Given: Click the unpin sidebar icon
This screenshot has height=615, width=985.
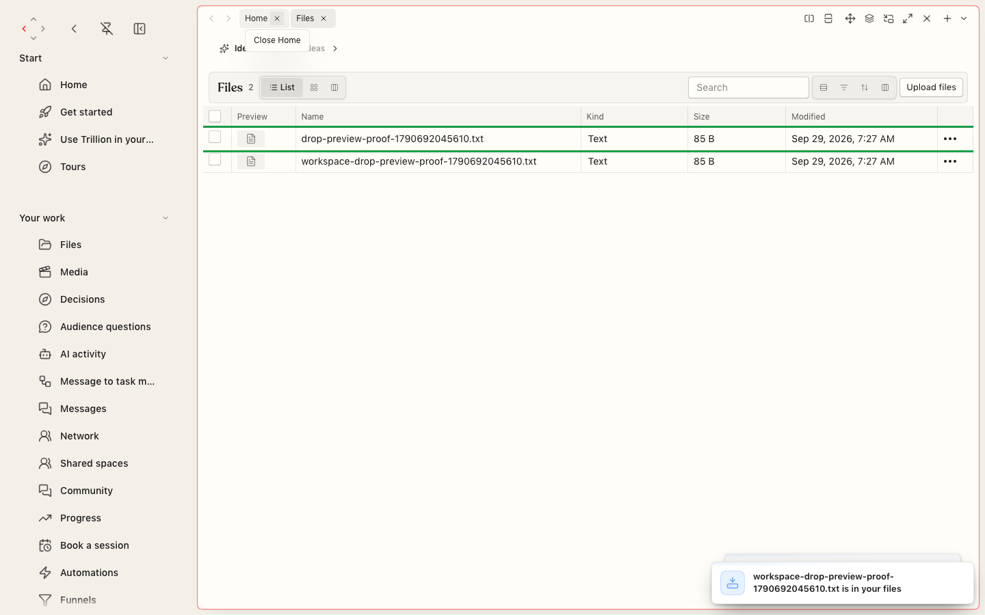Looking at the screenshot, I should (107, 29).
